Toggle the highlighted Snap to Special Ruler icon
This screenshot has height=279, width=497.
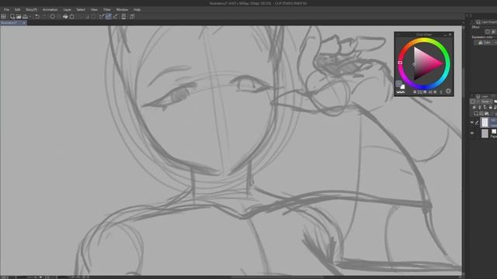(109, 16)
